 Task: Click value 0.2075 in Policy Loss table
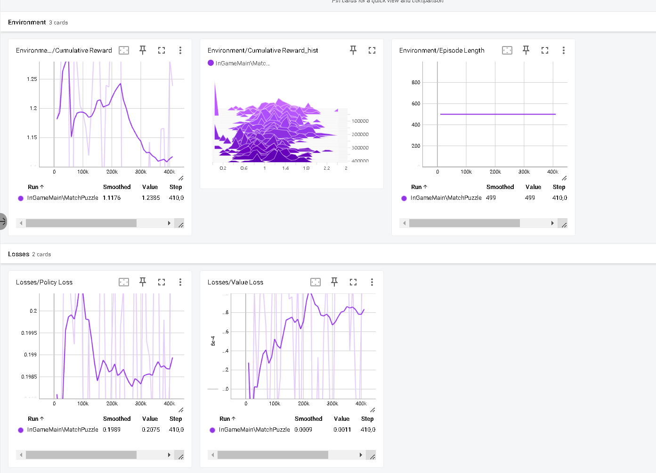click(151, 430)
